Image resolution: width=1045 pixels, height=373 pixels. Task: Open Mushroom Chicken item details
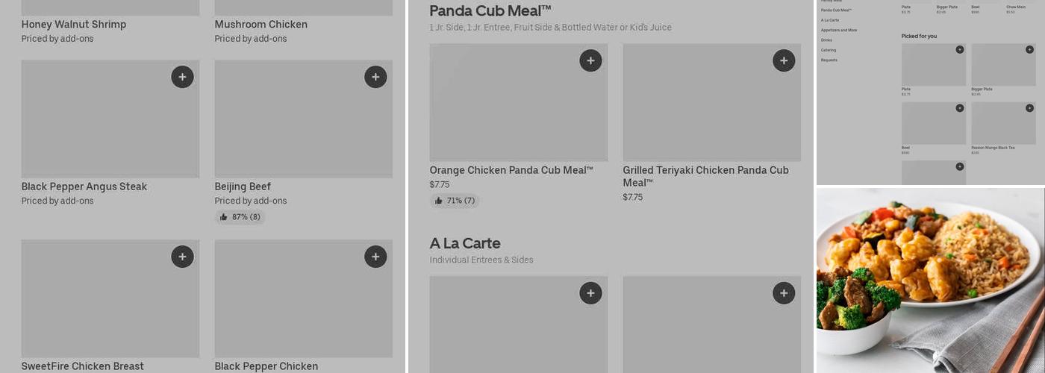(261, 25)
